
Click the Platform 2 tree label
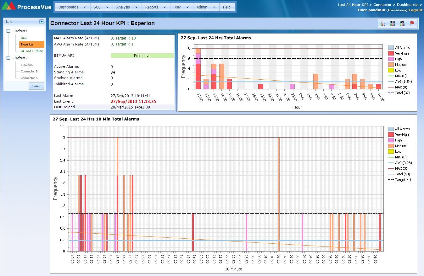[x=20, y=58]
